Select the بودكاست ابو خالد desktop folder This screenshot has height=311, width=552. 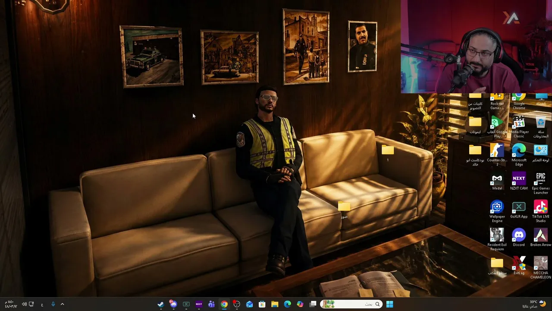(475, 155)
